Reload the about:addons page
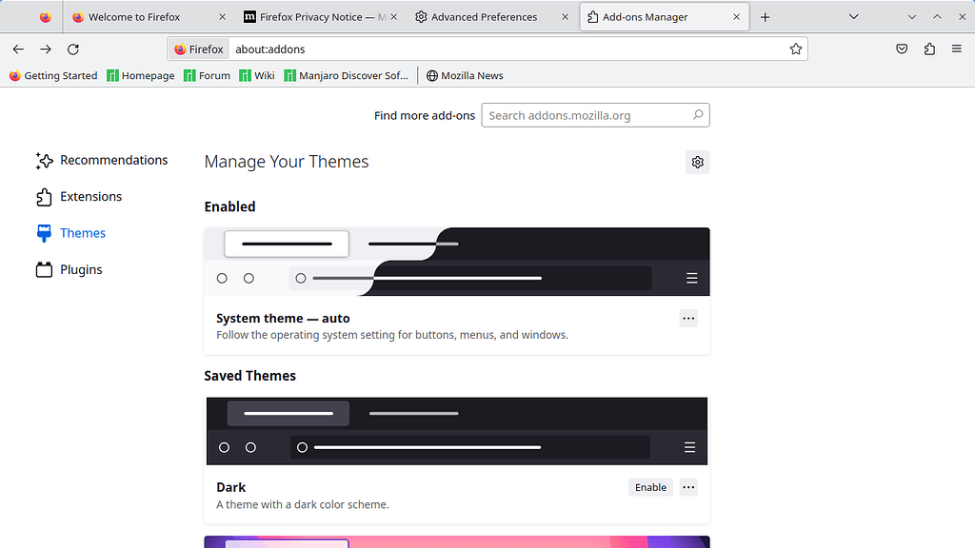Image resolution: width=975 pixels, height=548 pixels. pyautogui.click(x=73, y=49)
